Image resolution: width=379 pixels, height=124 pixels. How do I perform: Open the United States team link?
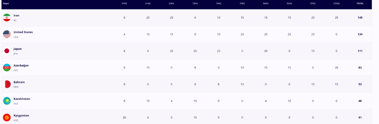(23, 32)
